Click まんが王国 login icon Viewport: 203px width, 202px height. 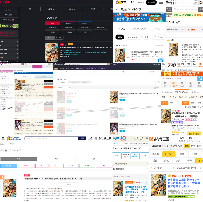pos(190,139)
